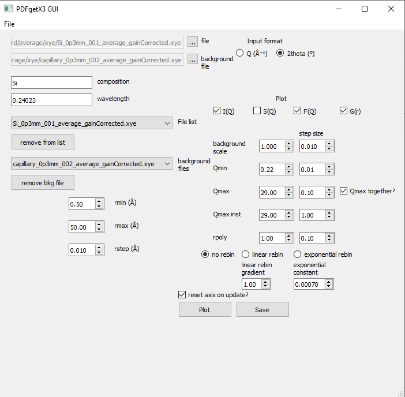Increase the rpoly value

pyautogui.click(x=289, y=235)
